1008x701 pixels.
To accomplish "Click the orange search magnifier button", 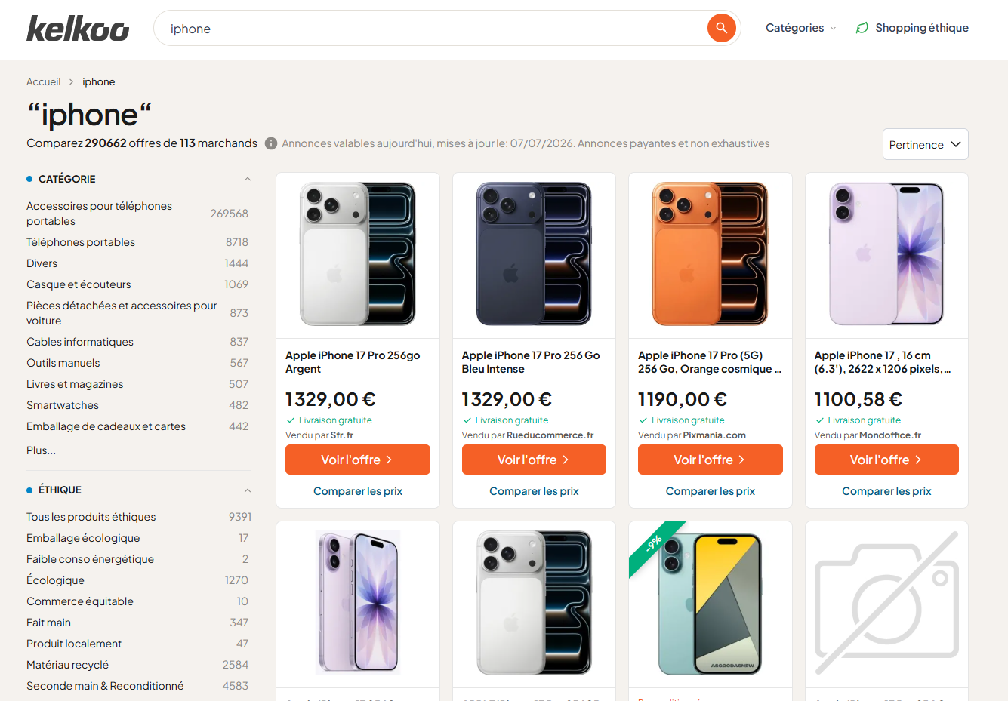I will click(x=721, y=28).
